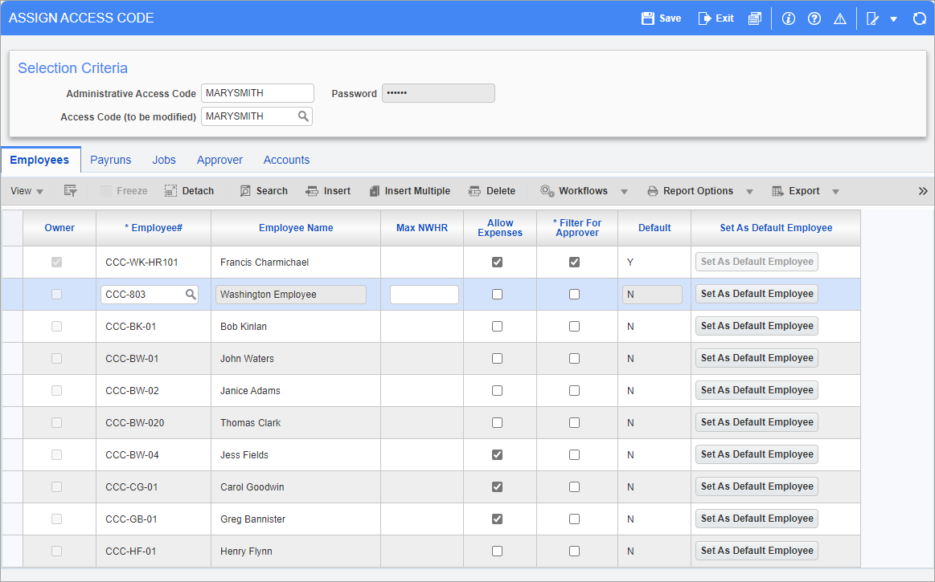Disable Allow Expenses for Jess Fields
The image size is (935, 582).
pyautogui.click(x=497, y=455)
